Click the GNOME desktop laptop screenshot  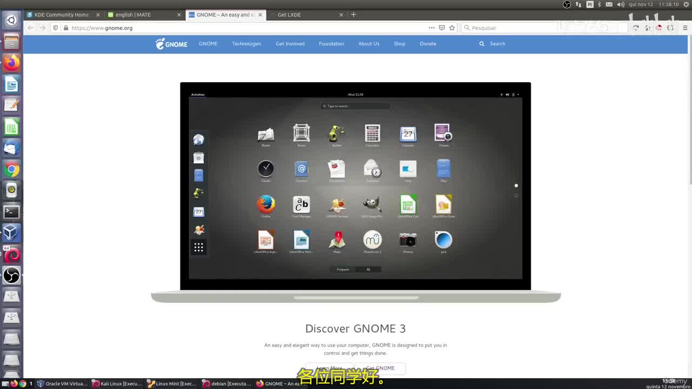(x=356, y=192)
